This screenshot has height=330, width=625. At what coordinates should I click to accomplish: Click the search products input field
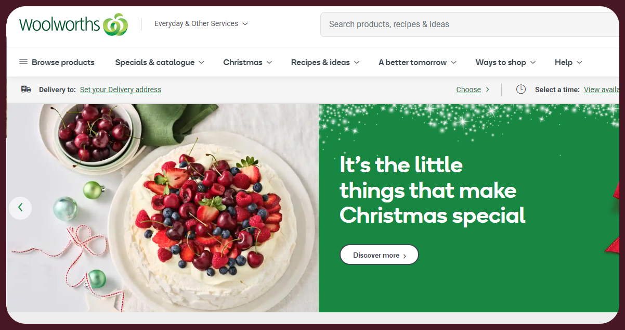470,24
